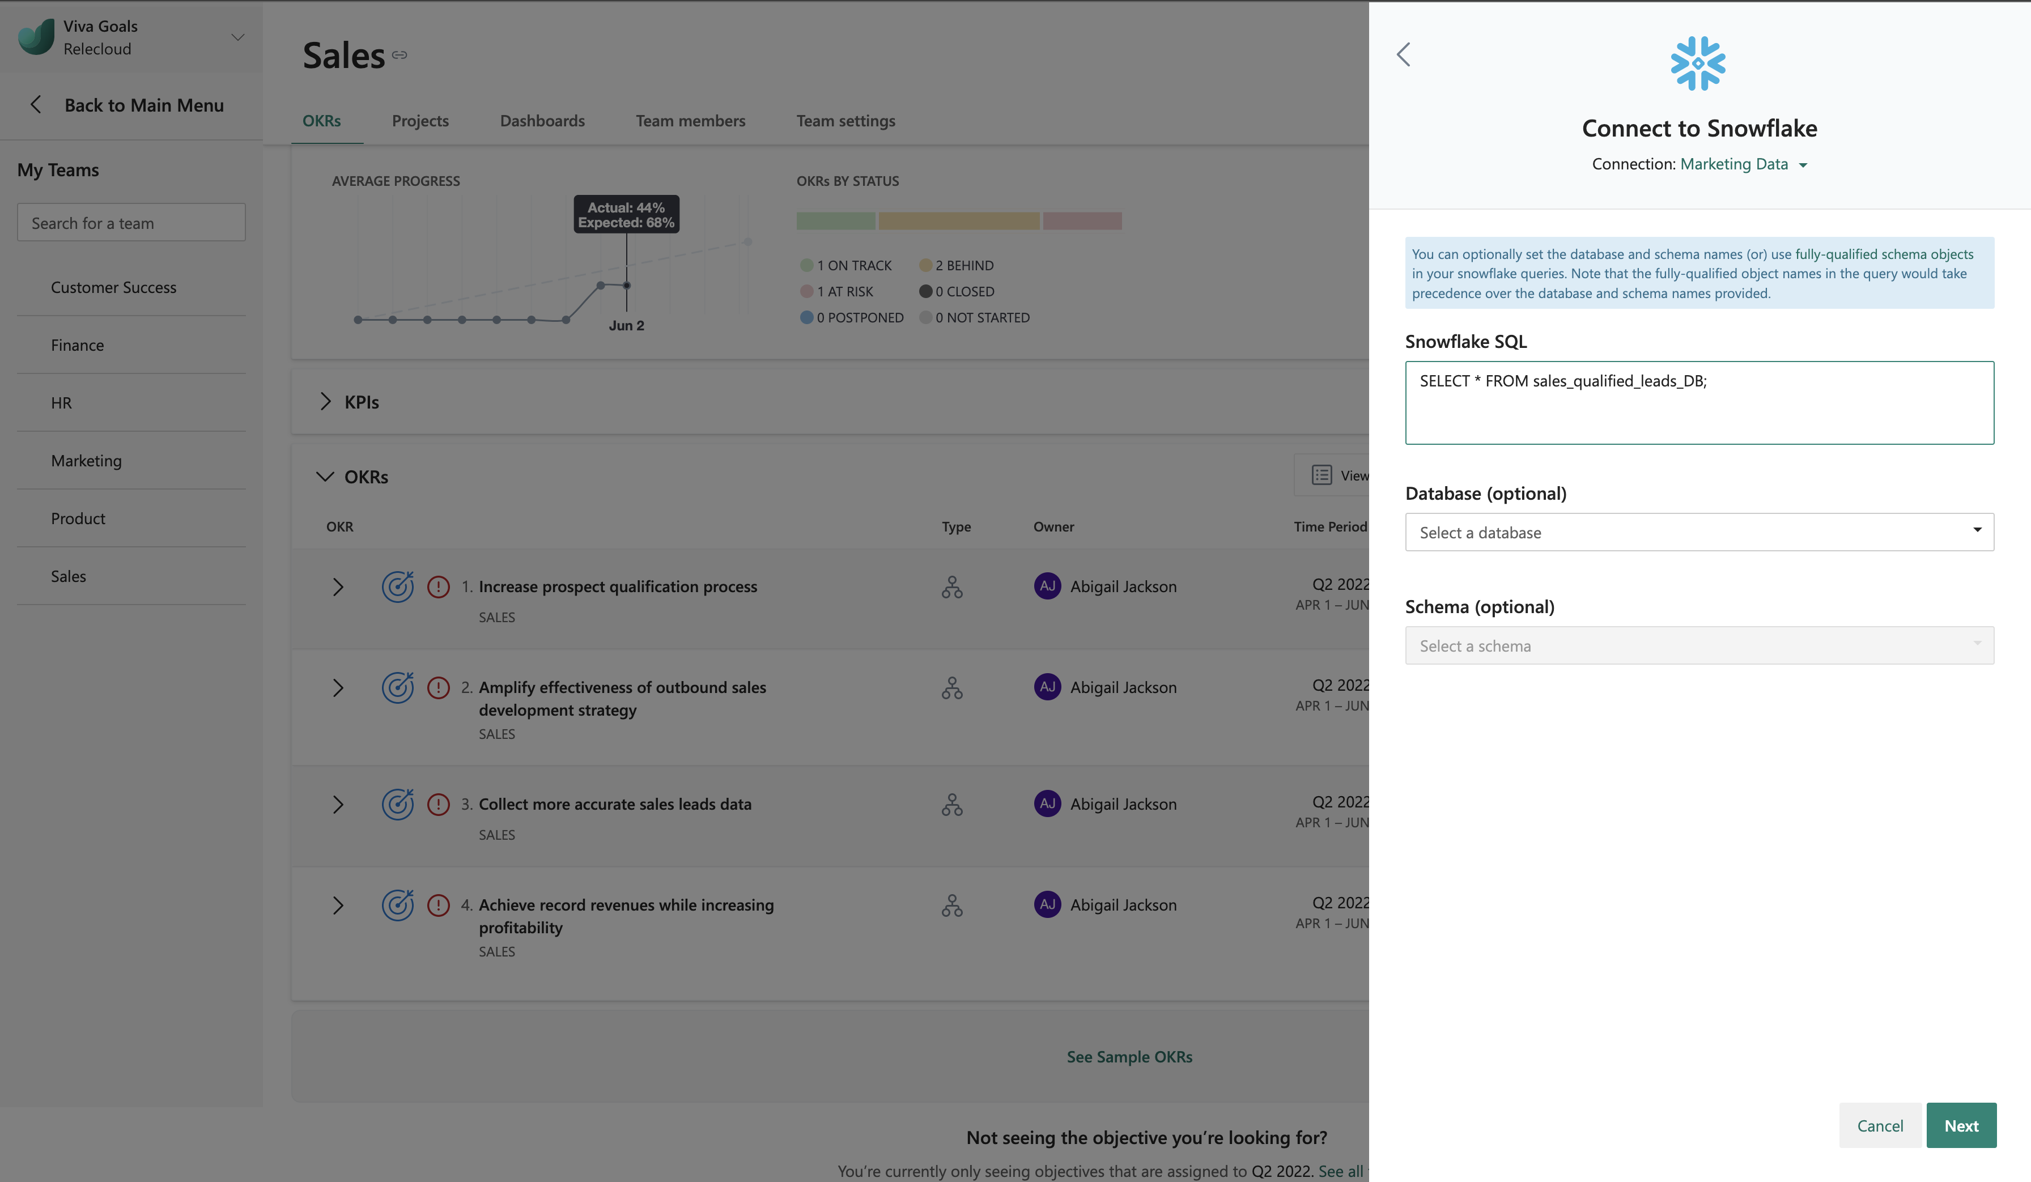Viewport: 2031px width, 1182px height.
Task: Click the Snowflake logo icon
Action: pyautogui.click(x=1697, y=63)
